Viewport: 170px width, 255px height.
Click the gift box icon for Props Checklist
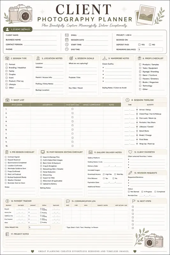[139, 58]
